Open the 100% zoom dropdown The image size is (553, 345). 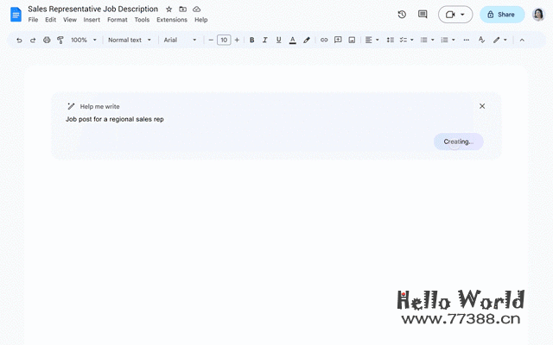84,41
